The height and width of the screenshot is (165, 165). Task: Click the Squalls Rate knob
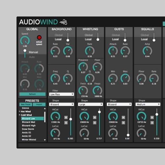click(154, 78)
